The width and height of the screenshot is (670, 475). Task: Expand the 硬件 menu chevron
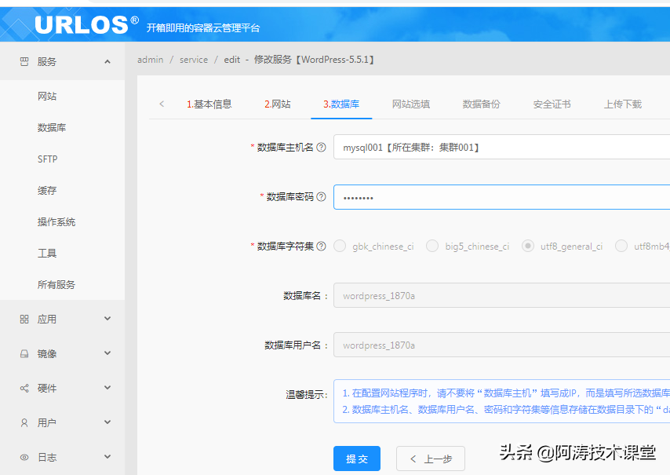tap(107, 387)
